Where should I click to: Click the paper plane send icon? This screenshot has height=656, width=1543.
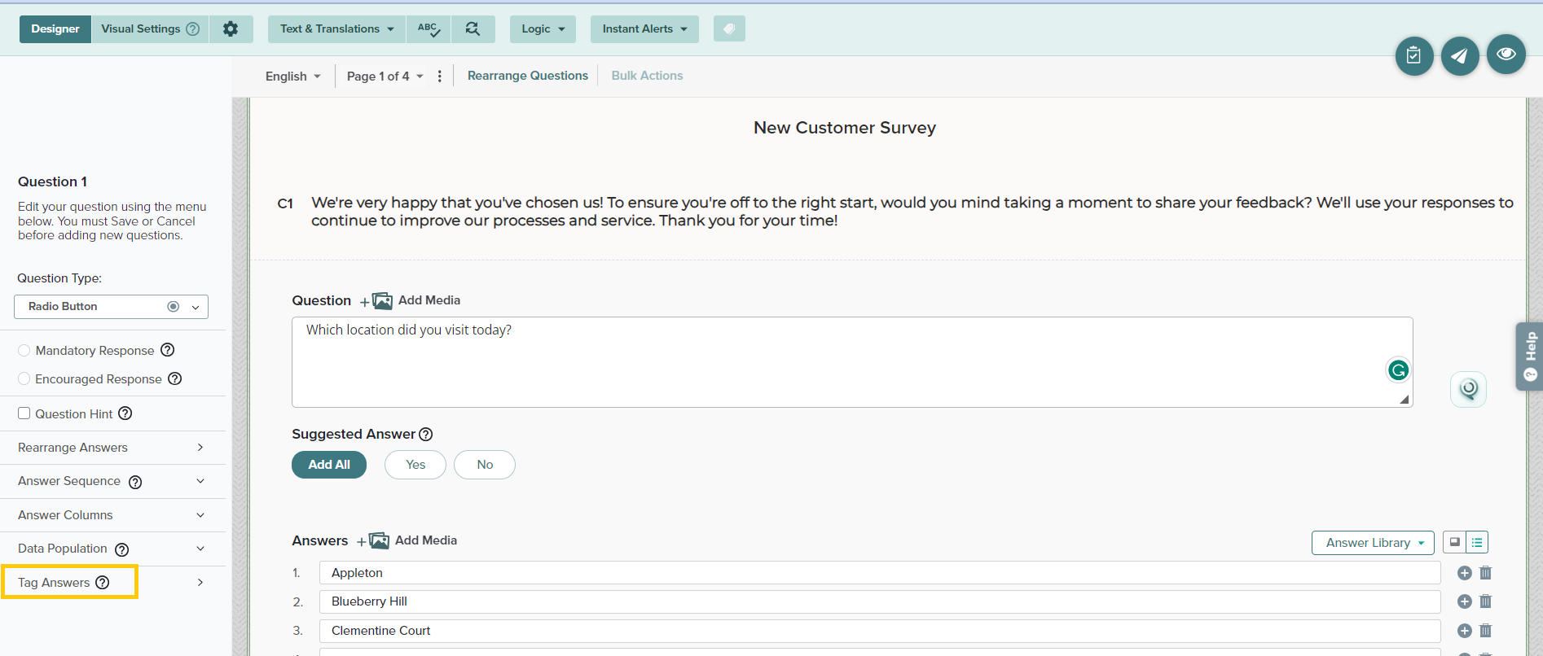click(x=1459, y=56)
